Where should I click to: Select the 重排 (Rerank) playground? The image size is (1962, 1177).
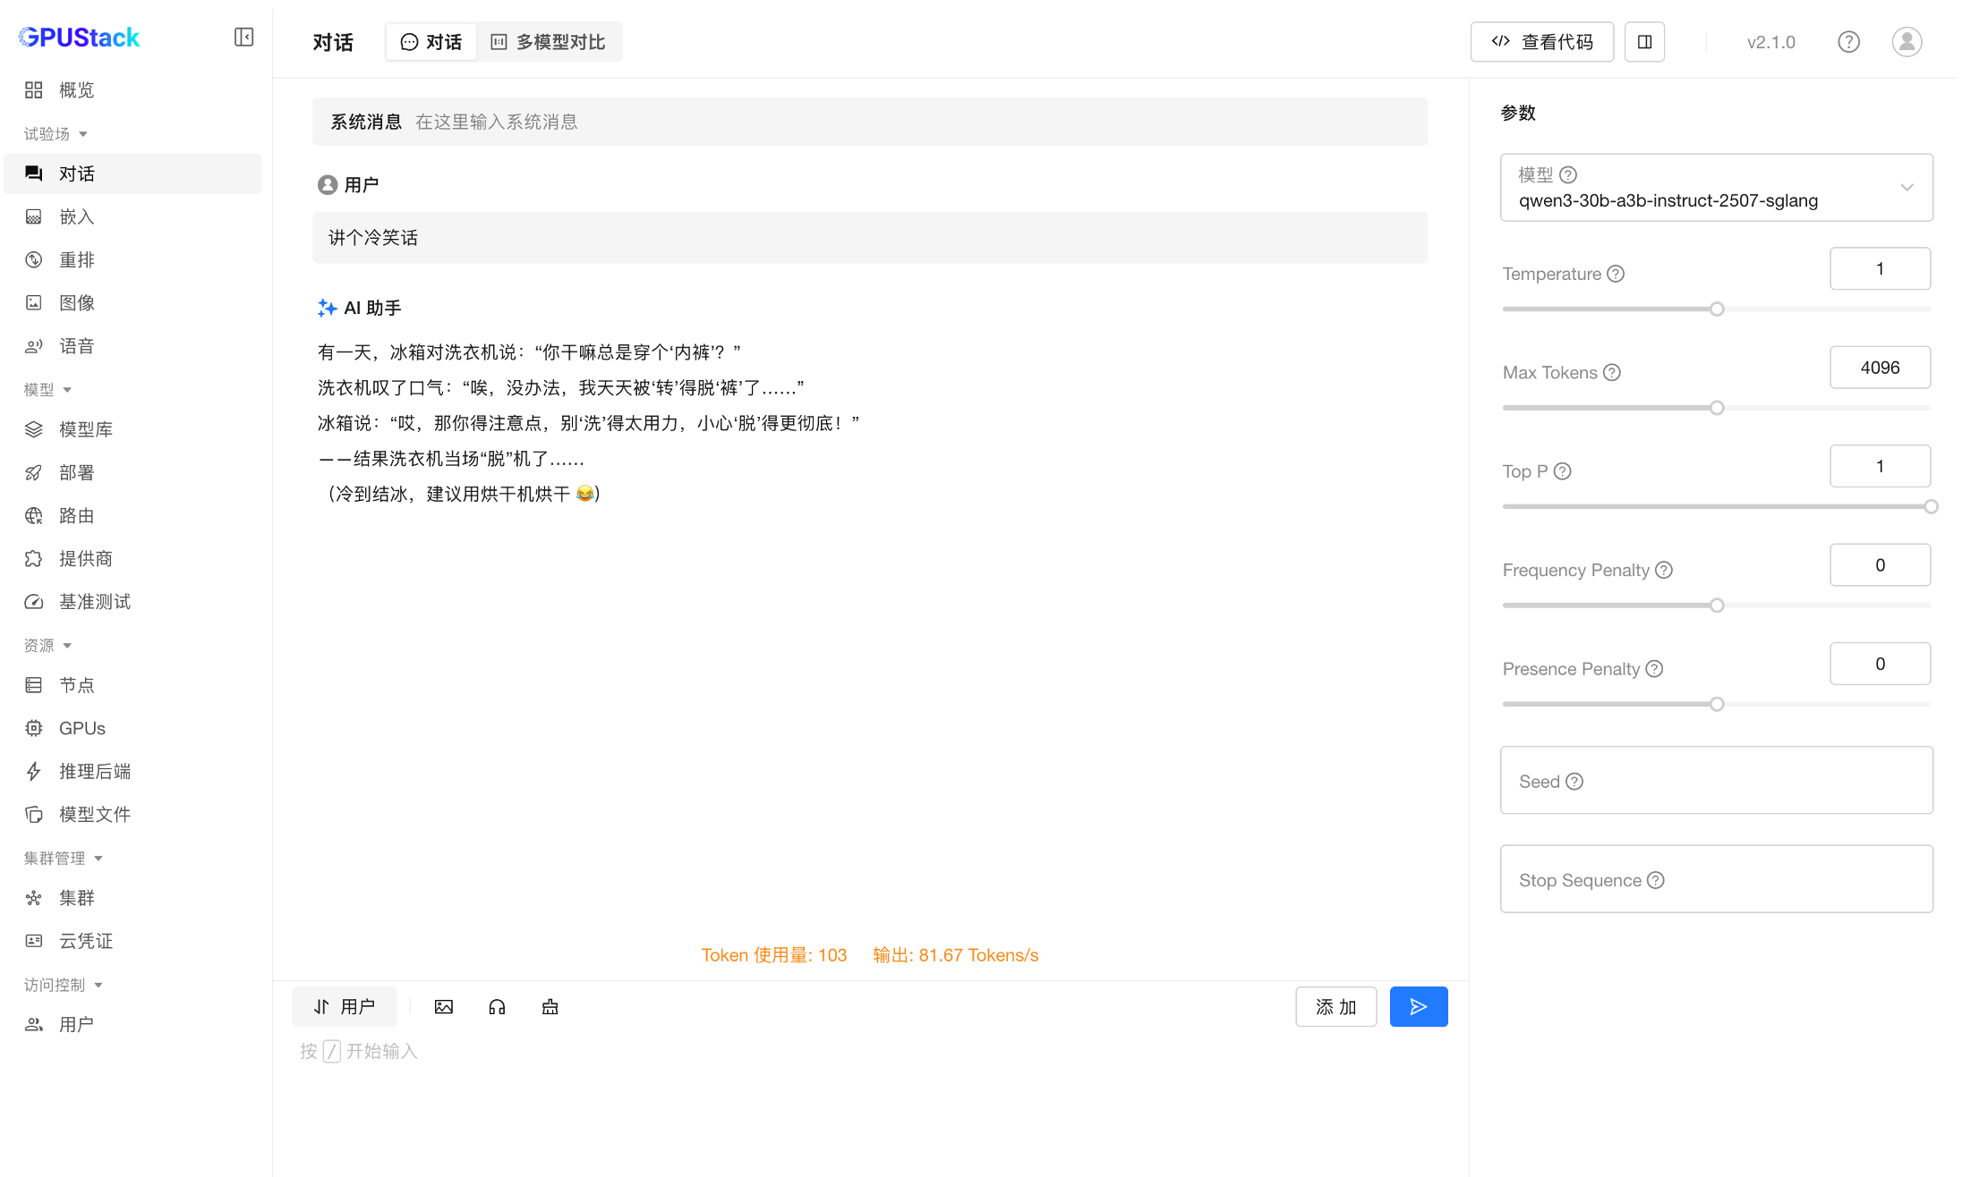(x=76, y=259)
